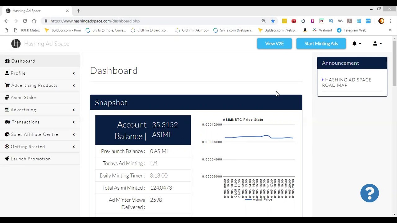
Task: Click the Hashing Ad Space globe logo
Action: coord(16,44)
